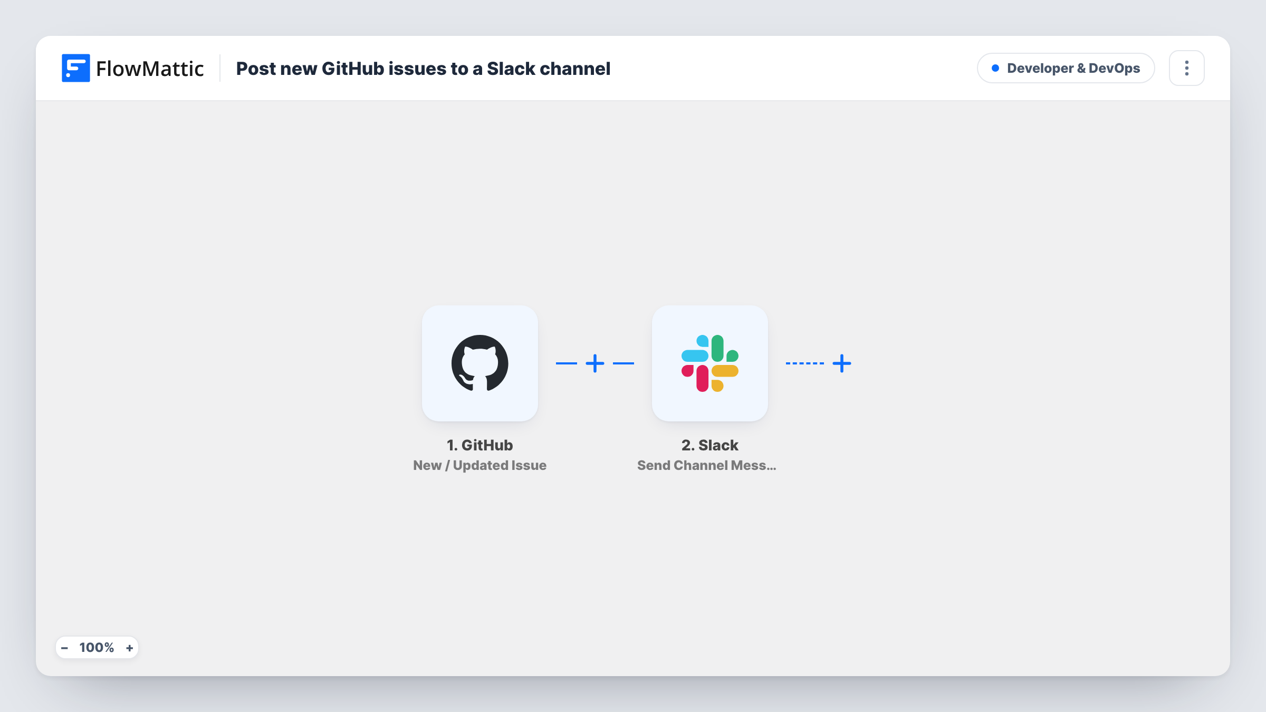Click the FlowMattic logo icon
The height and width of the screenshot is (712, 1266).
pos(75,68)
